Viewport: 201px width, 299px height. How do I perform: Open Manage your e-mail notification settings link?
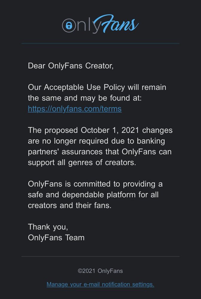coord(100,284)
